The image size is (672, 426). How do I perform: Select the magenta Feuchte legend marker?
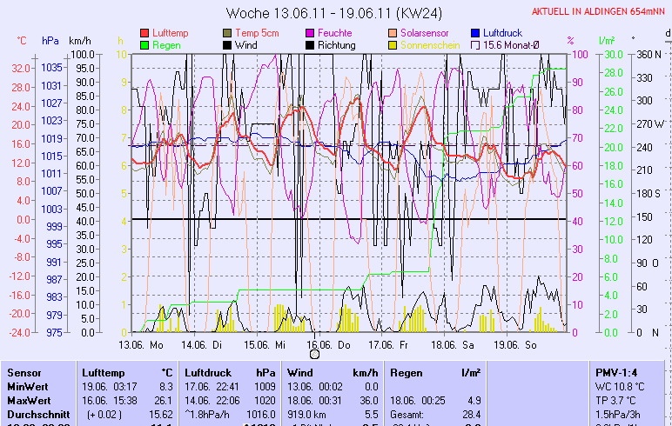[310, 32]
